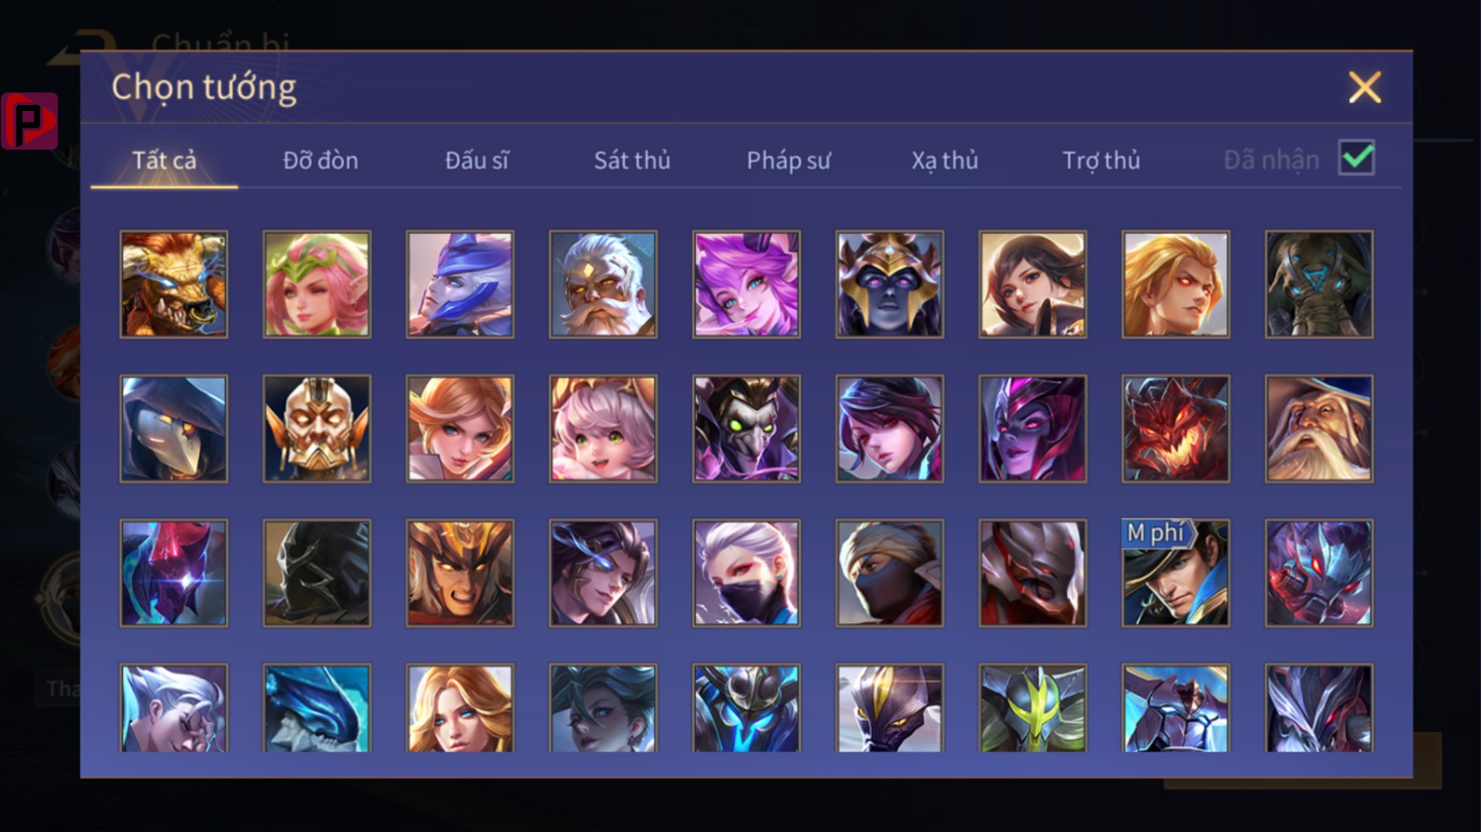Open the Trợ thủ tab
The height and width of the screenshot is (832, 1481).
(1101, 160)
